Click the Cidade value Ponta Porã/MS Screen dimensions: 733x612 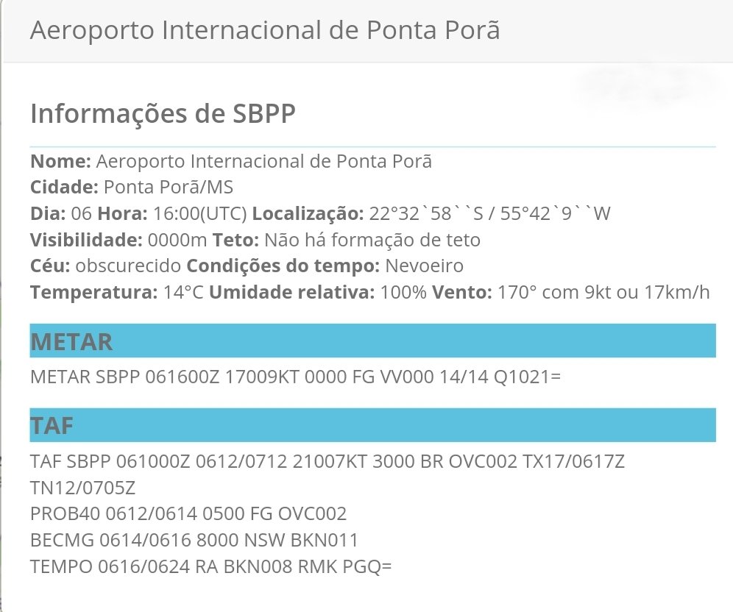click(169, 188)
